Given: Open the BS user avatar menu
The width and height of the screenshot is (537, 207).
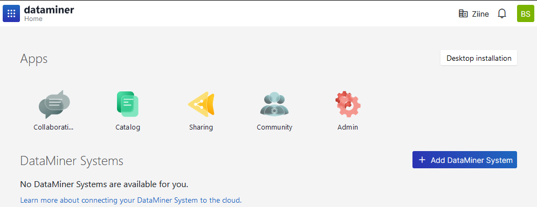Looking at the screenshot, I should click(525, 13).
